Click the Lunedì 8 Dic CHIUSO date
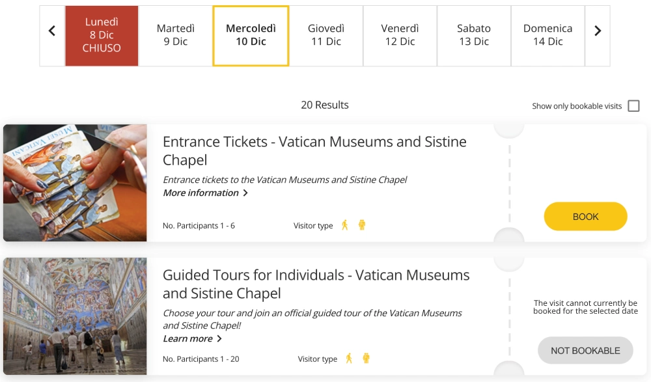This screenshot has height=382, width=651. click(102, 36)
